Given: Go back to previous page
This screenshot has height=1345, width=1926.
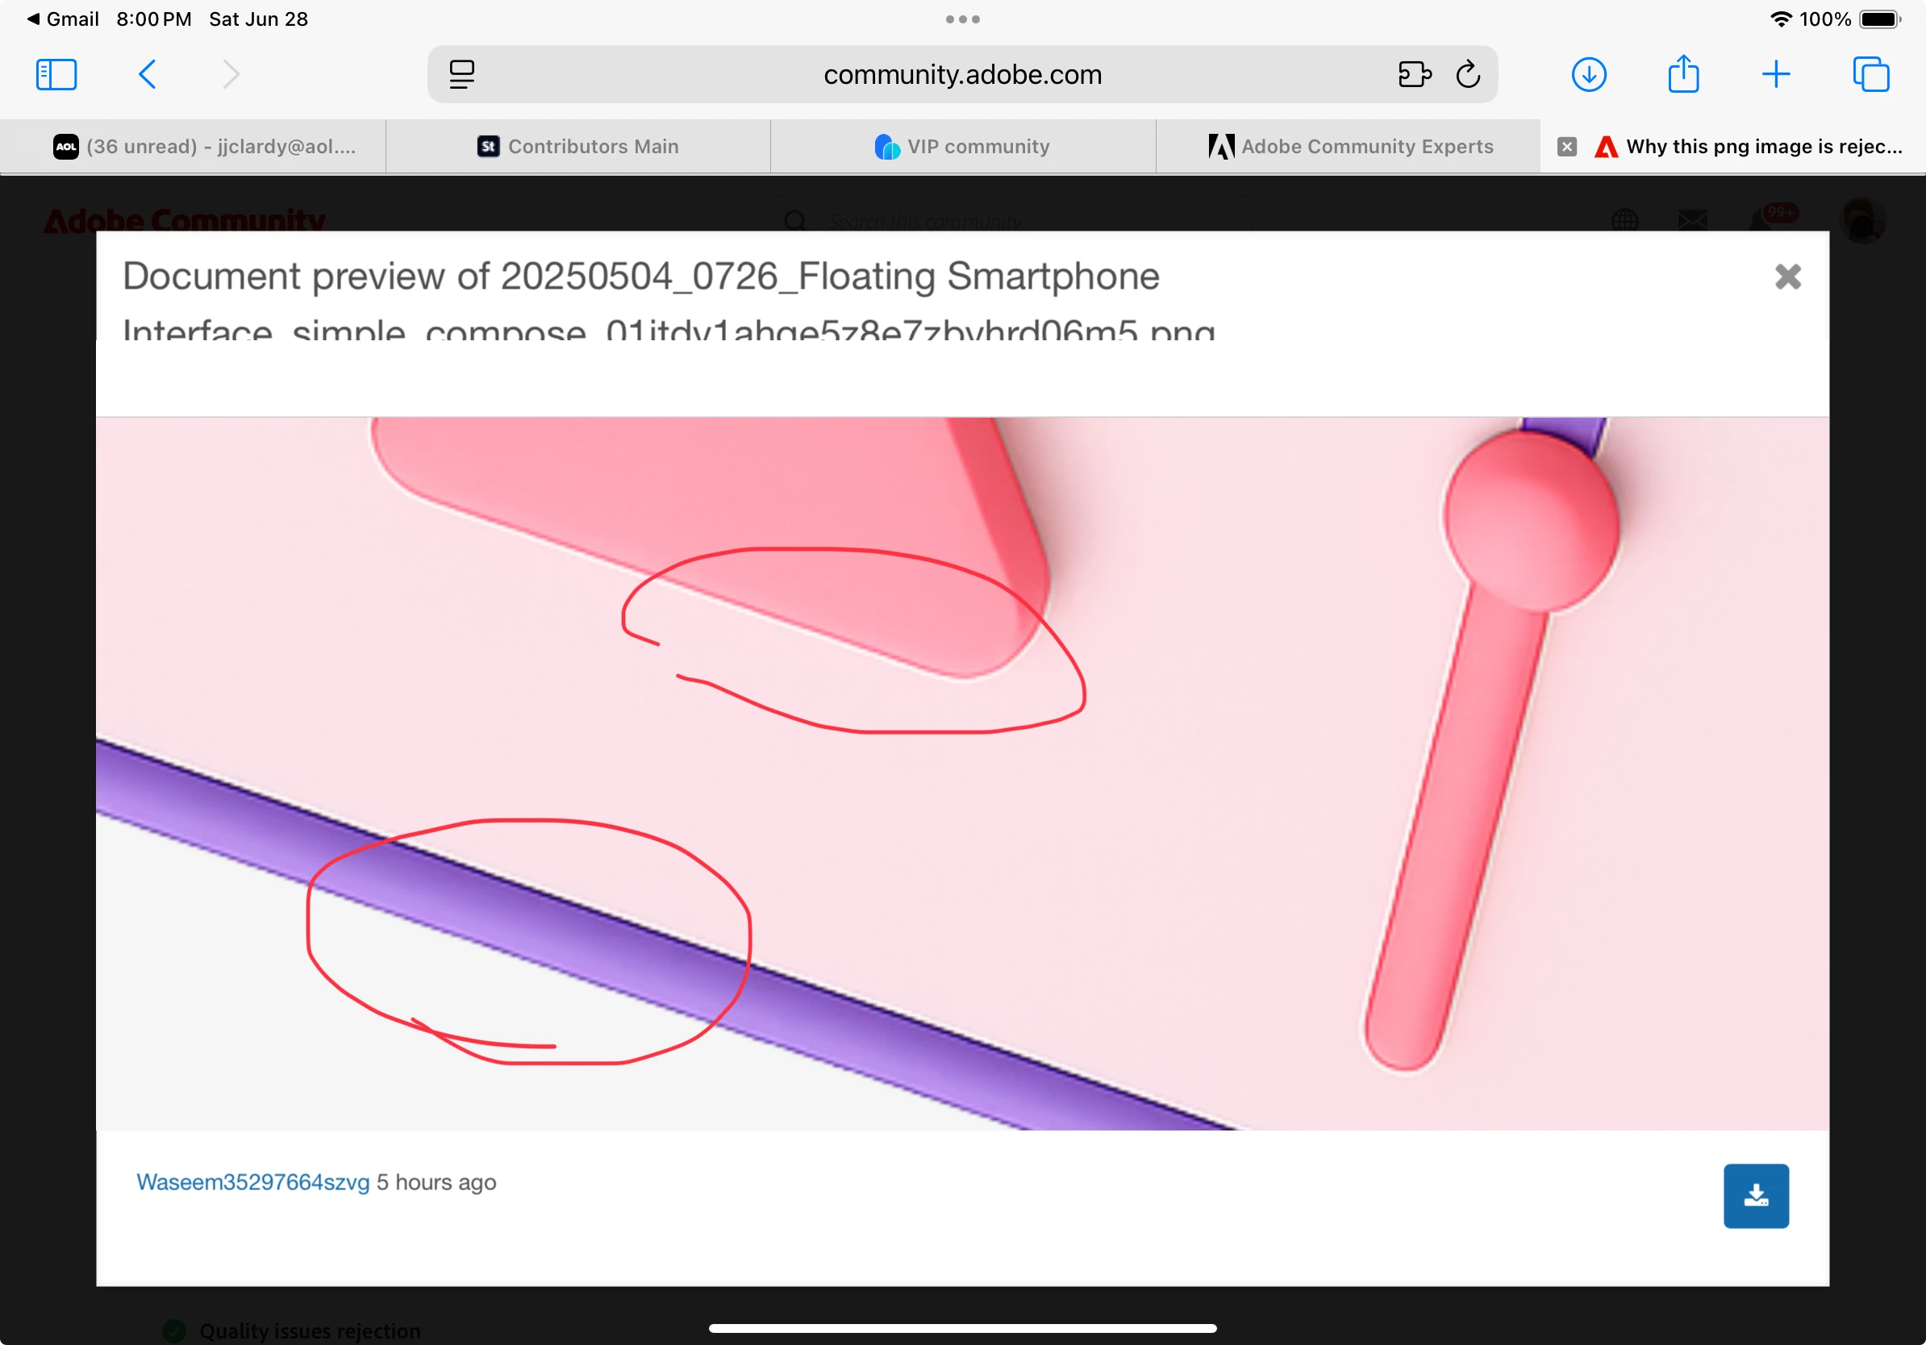Looking at the screenshot, I should coord(147,75).
